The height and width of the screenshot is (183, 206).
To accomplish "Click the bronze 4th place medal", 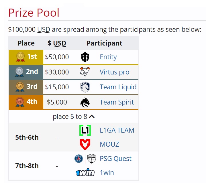I will [19, 102].
